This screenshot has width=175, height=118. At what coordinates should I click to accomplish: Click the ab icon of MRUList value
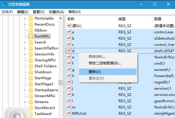click(x=69, y=113)
